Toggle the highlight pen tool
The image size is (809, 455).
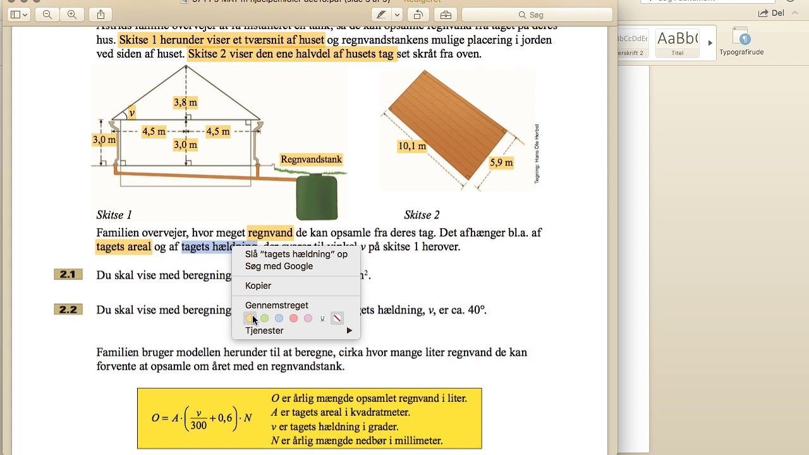click(x=381, y=15)
